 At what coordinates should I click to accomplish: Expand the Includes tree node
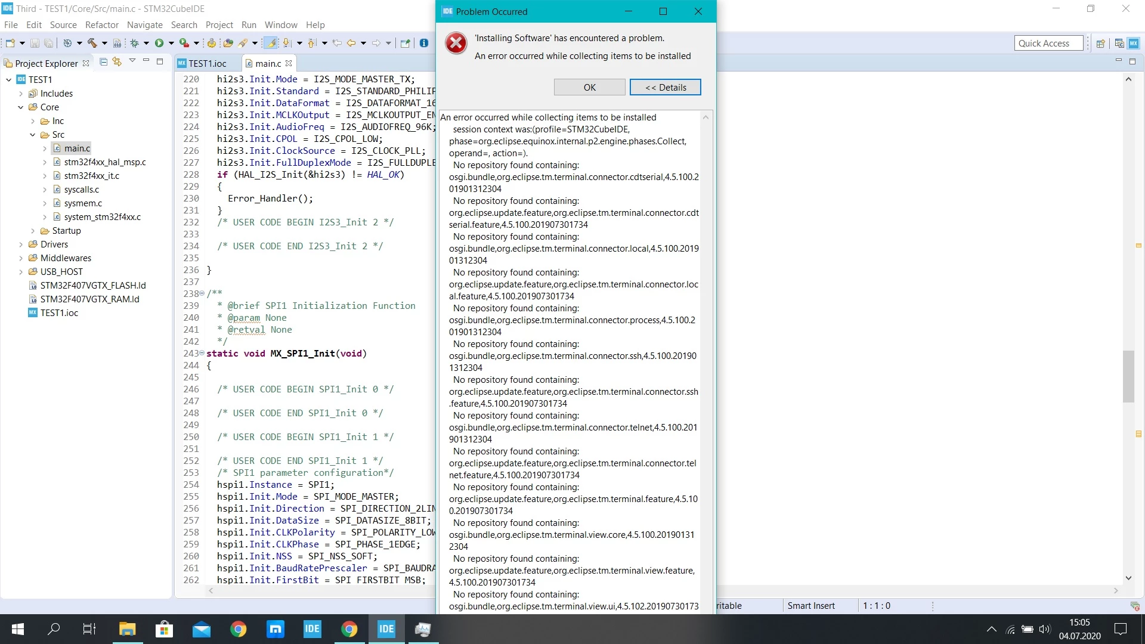[21, 94]
